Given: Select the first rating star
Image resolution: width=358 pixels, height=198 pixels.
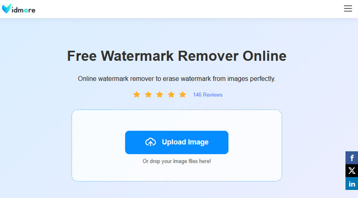Looking at the screenshot, I should tap(136, 95).
